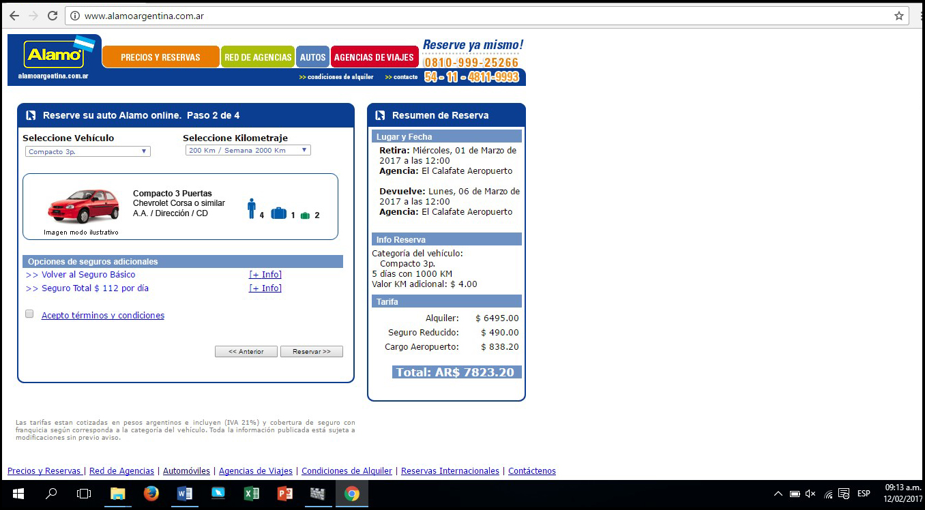
Task: Open Excel from the taskbar
Action: point(252,494)
